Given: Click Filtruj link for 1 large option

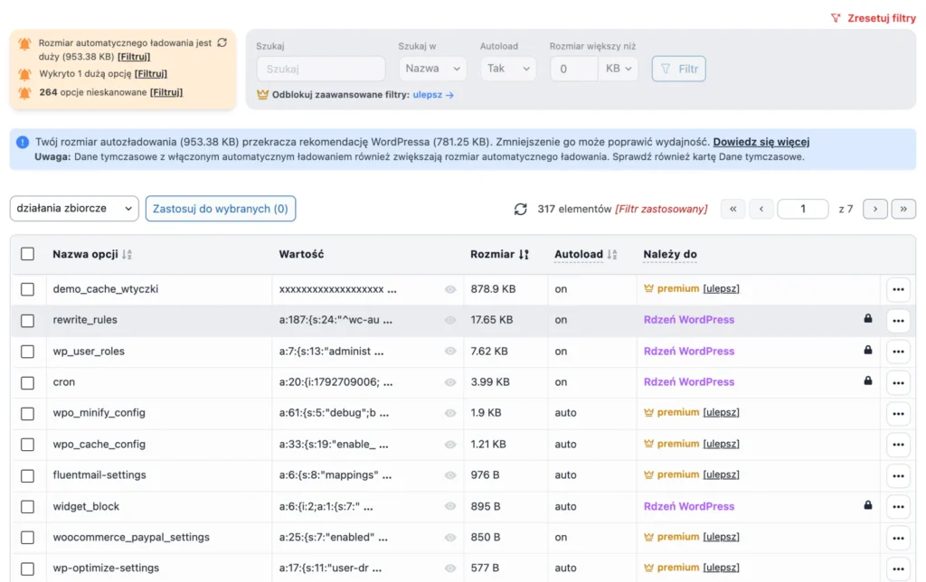Looking at the screenshot, I should 151,74.
